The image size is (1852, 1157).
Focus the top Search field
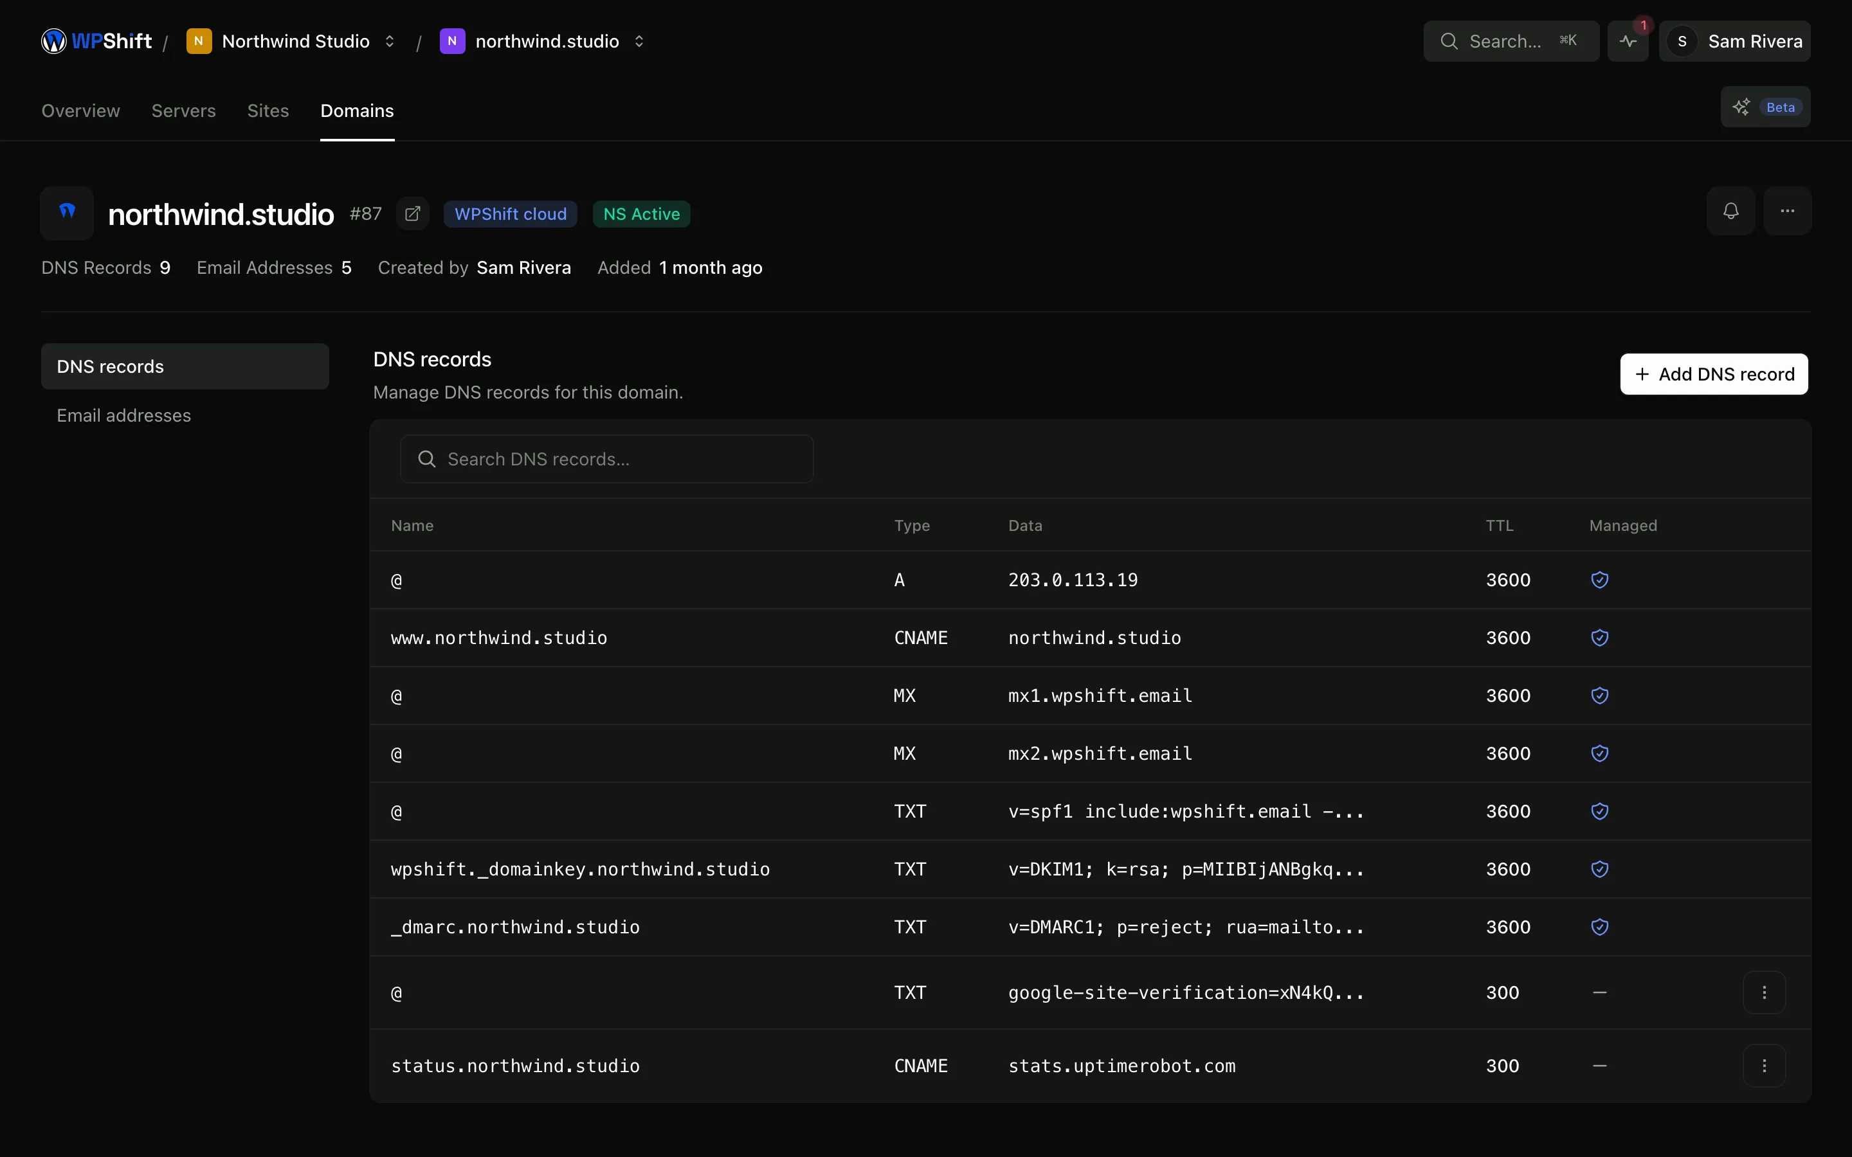[x=1511, y=41]
